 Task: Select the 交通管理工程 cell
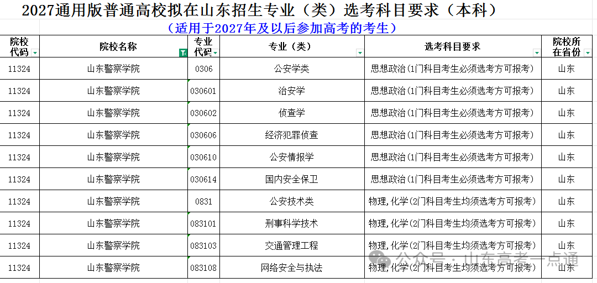(292, 245)
